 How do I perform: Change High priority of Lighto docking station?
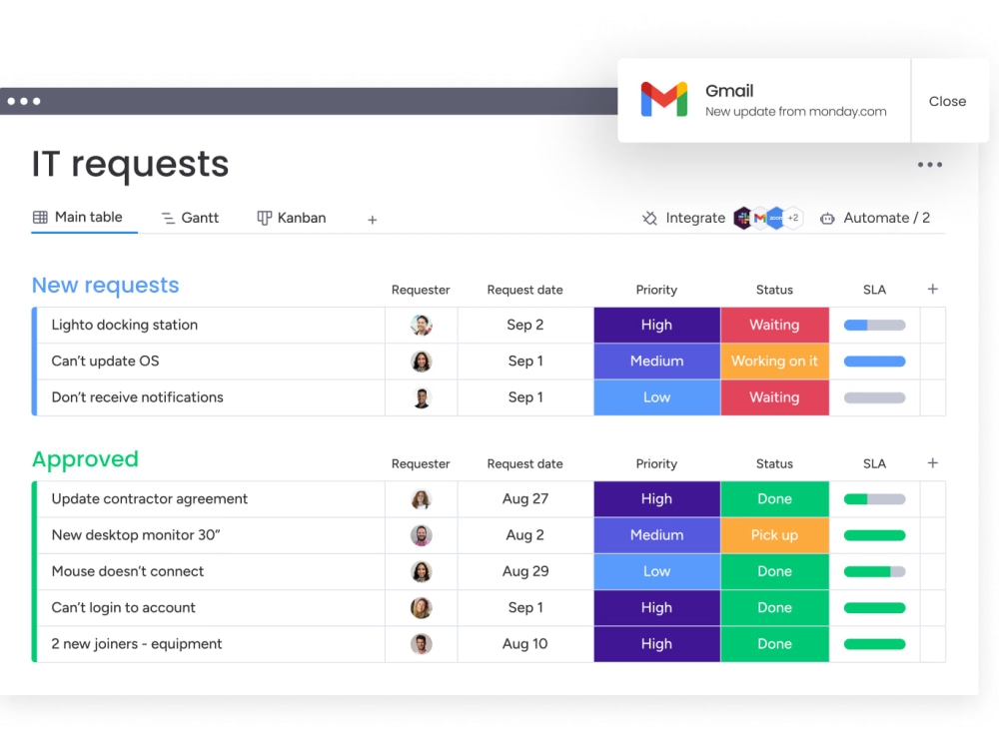tap(657, 325)
